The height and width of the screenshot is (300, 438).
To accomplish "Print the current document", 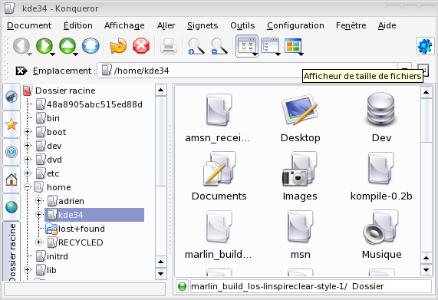I will click(169, 46).
